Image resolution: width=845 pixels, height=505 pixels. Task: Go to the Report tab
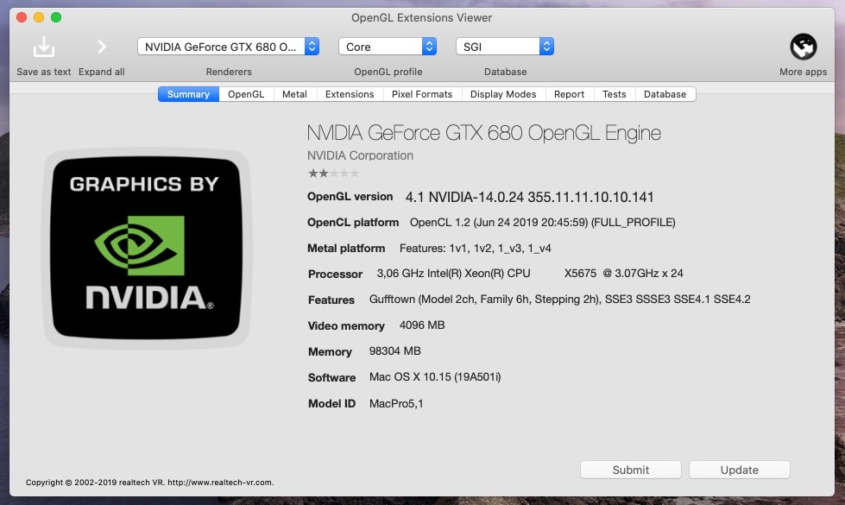(x=569, y=94)
